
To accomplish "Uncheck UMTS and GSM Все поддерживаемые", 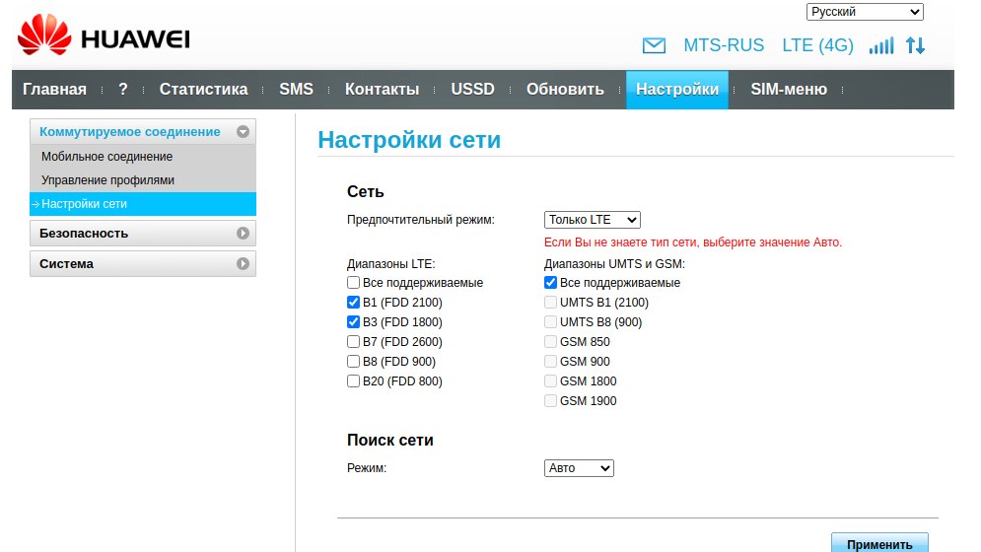I will click(550, 283).
